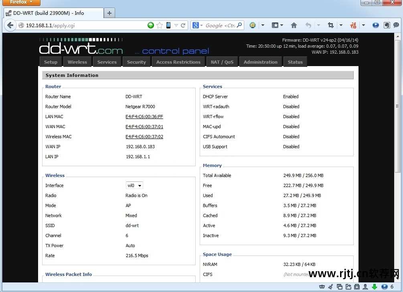Image resolution: width=403 pixels, height=292 pixels.
Task: Click the NVRAM usage 32.23 KB / 64 KB
Action: [x=299, y=264]
